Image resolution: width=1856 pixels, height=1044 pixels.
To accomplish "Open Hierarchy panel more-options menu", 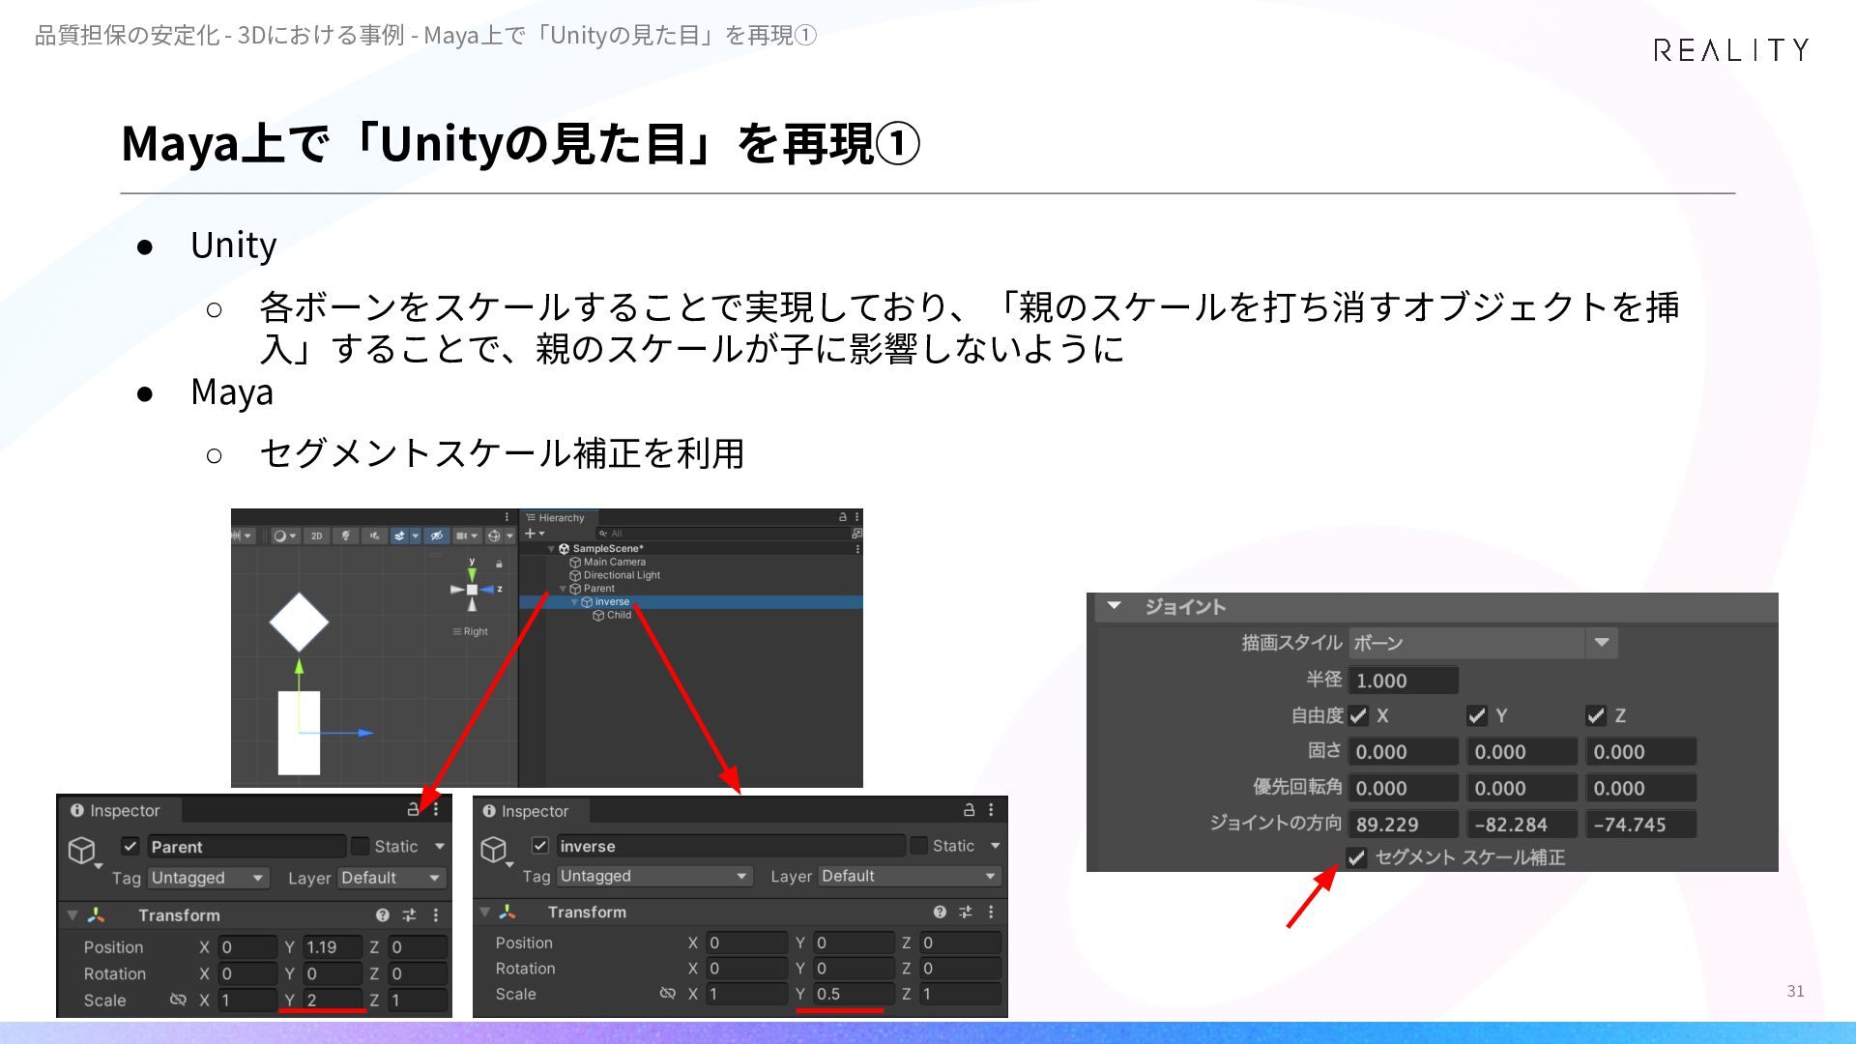I will pyautogui.click(x=856, y=517).
